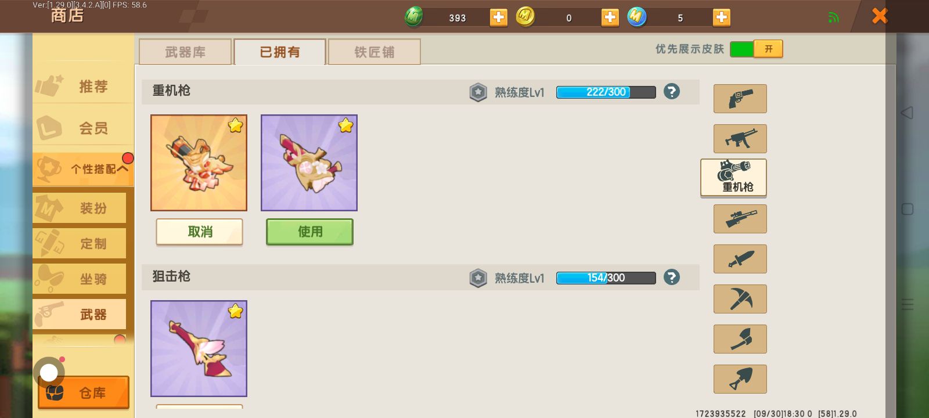Select the axe tool category icon
929x418 pixels.
tap(740, 339)
